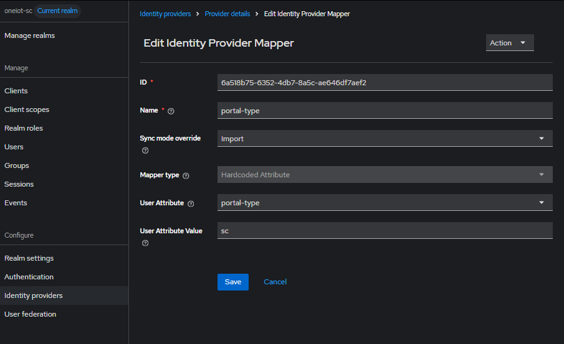Click help icon beside User Attribute

pyautogui.click(x=191, y=203)
